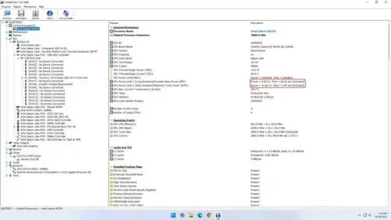Click the Save Report floppy icon
391x220 pixels.
(21, 15)
